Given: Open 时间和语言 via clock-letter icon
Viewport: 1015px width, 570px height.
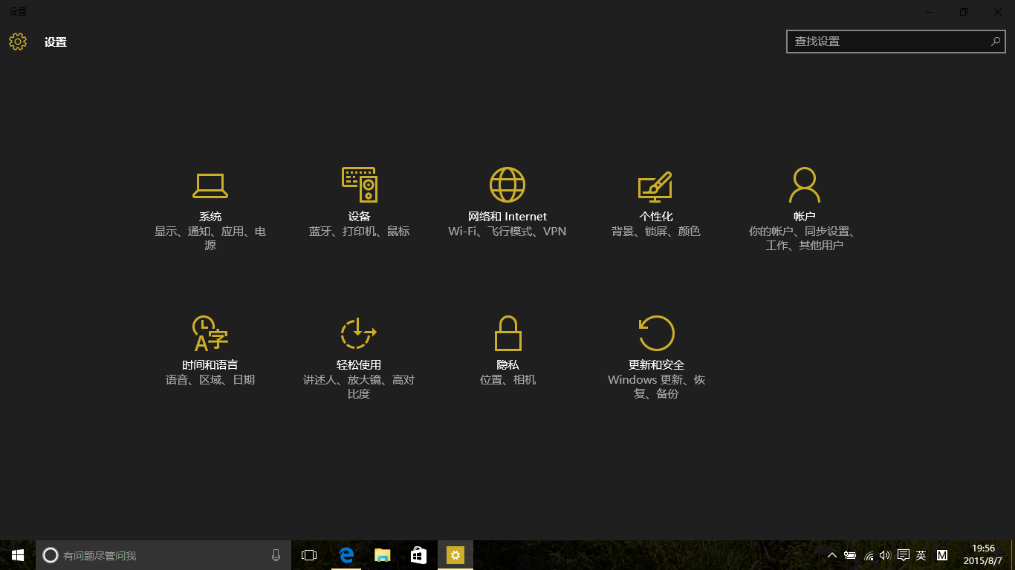Looking at the screenshot, I should 210,333.
